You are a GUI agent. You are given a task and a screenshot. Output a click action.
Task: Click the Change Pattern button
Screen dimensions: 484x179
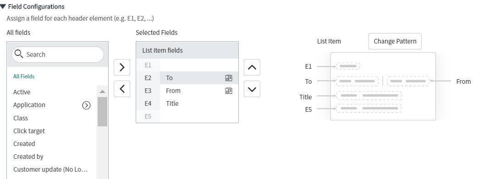pyautogui.click(x=395, y=41)
